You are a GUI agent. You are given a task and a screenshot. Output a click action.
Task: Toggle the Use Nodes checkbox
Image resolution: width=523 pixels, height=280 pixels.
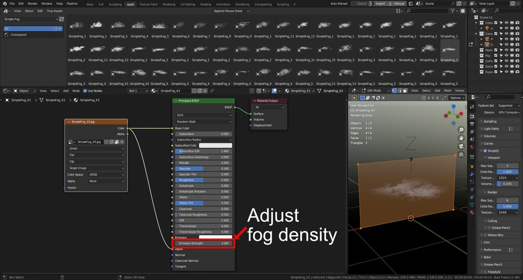(x=85, y=91)
